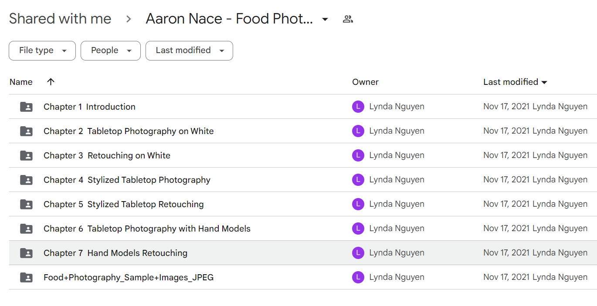Click owner name Lynda Nguyen in Chapter 7 row
Image resolution: width=597 pixels, height=306 pixels.
397,253
